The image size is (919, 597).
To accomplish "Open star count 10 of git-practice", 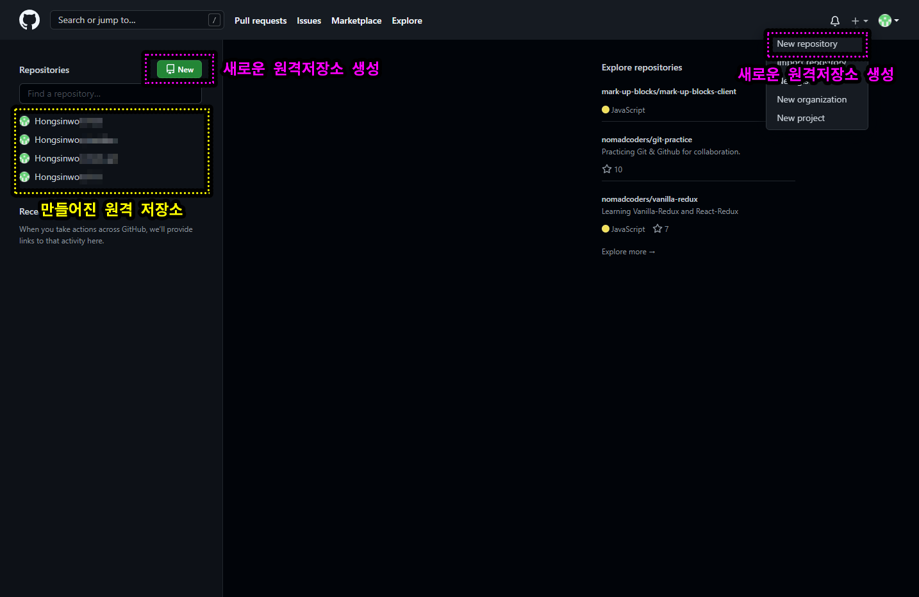I will (612, 169).
